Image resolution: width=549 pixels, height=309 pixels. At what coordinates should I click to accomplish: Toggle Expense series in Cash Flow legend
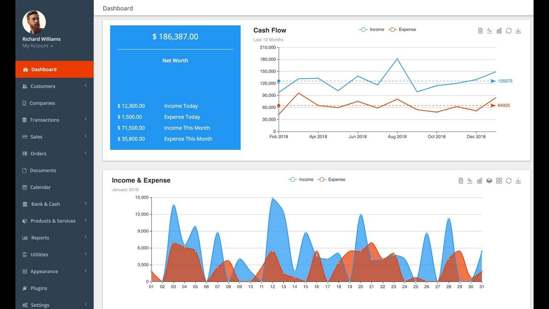point(402,30)
